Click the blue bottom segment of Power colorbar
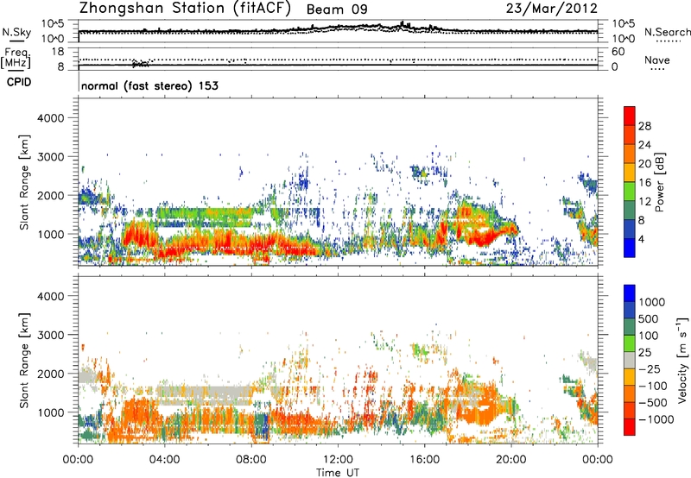This screenshot has width=691, height=478. [x=630, y=248]
